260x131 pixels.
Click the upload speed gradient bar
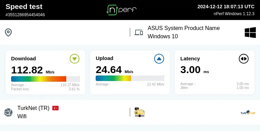130,78
